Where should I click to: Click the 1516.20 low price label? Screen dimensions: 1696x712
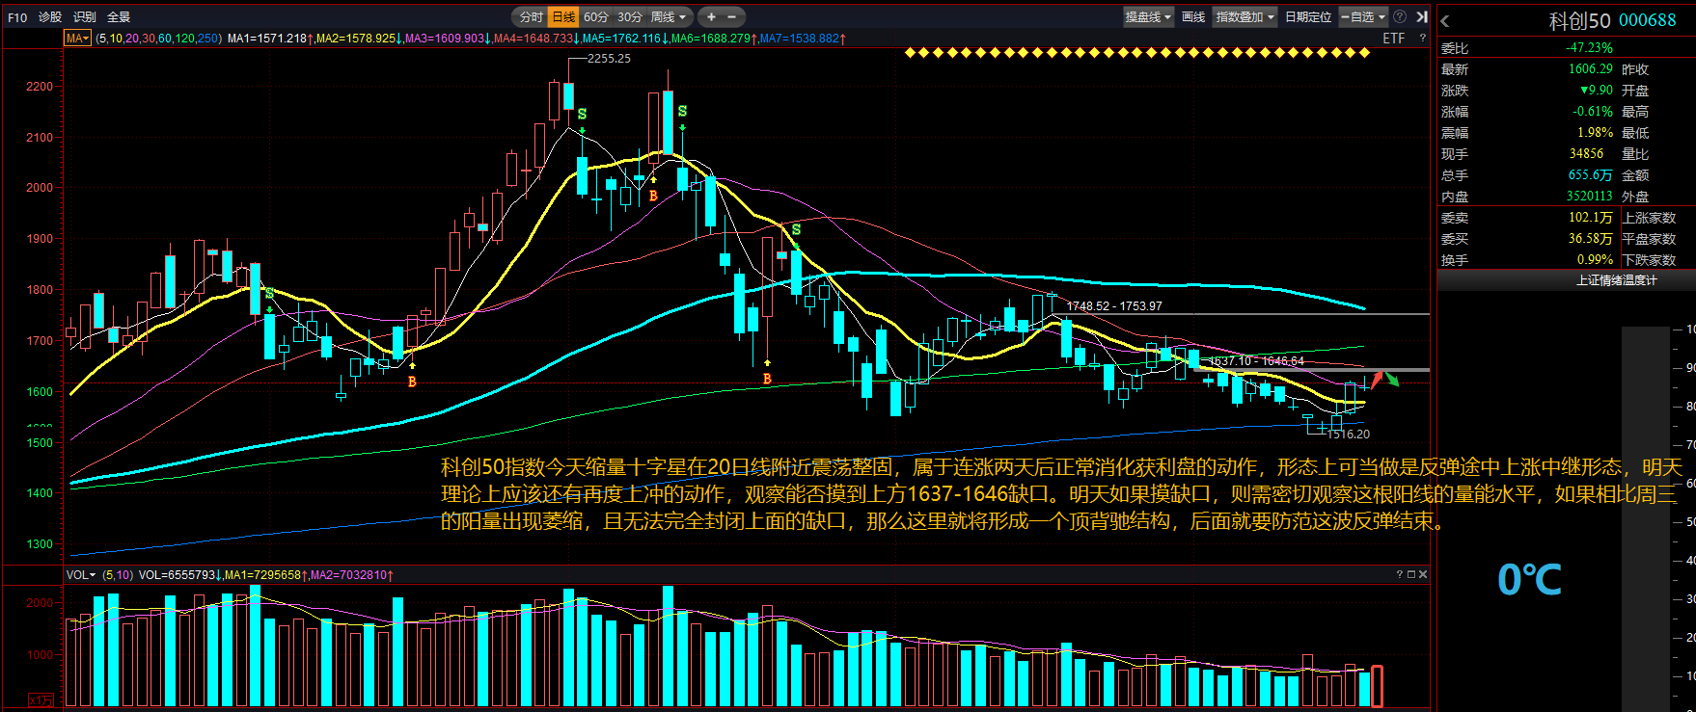tap(1348, 435)
